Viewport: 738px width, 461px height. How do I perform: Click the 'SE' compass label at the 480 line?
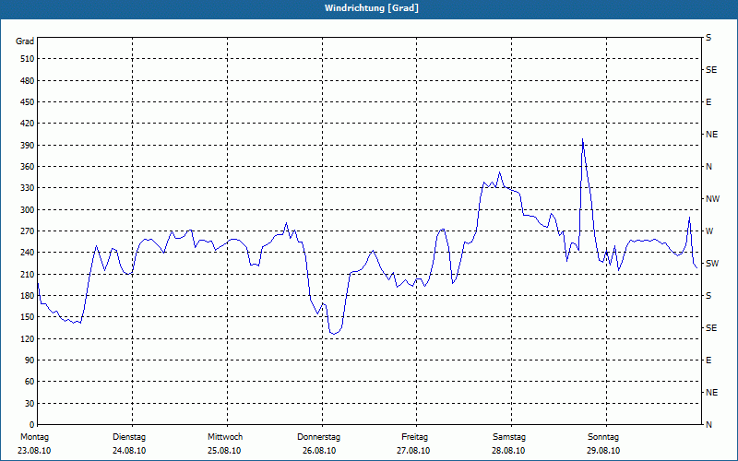711,70
